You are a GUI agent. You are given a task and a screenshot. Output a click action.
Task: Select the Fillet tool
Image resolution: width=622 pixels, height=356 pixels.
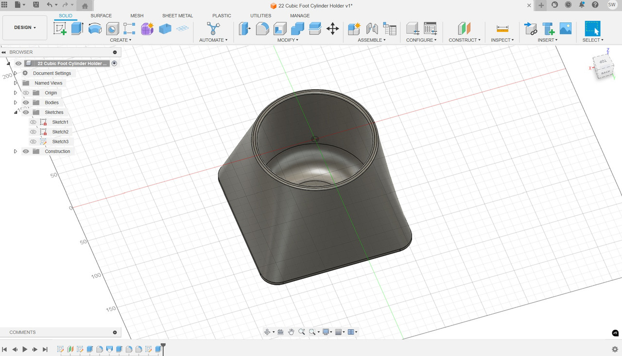click(x=262, y=29)
